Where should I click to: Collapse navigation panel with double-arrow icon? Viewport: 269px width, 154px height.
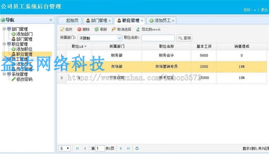tap(51, 20)
